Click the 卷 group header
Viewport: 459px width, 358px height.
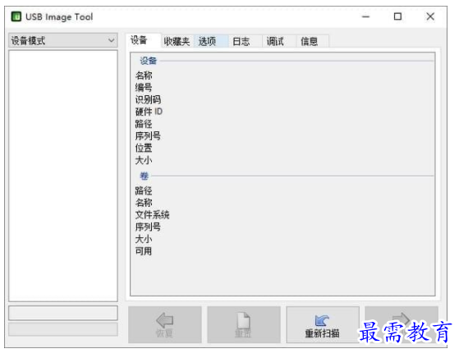tap(144, 176)
